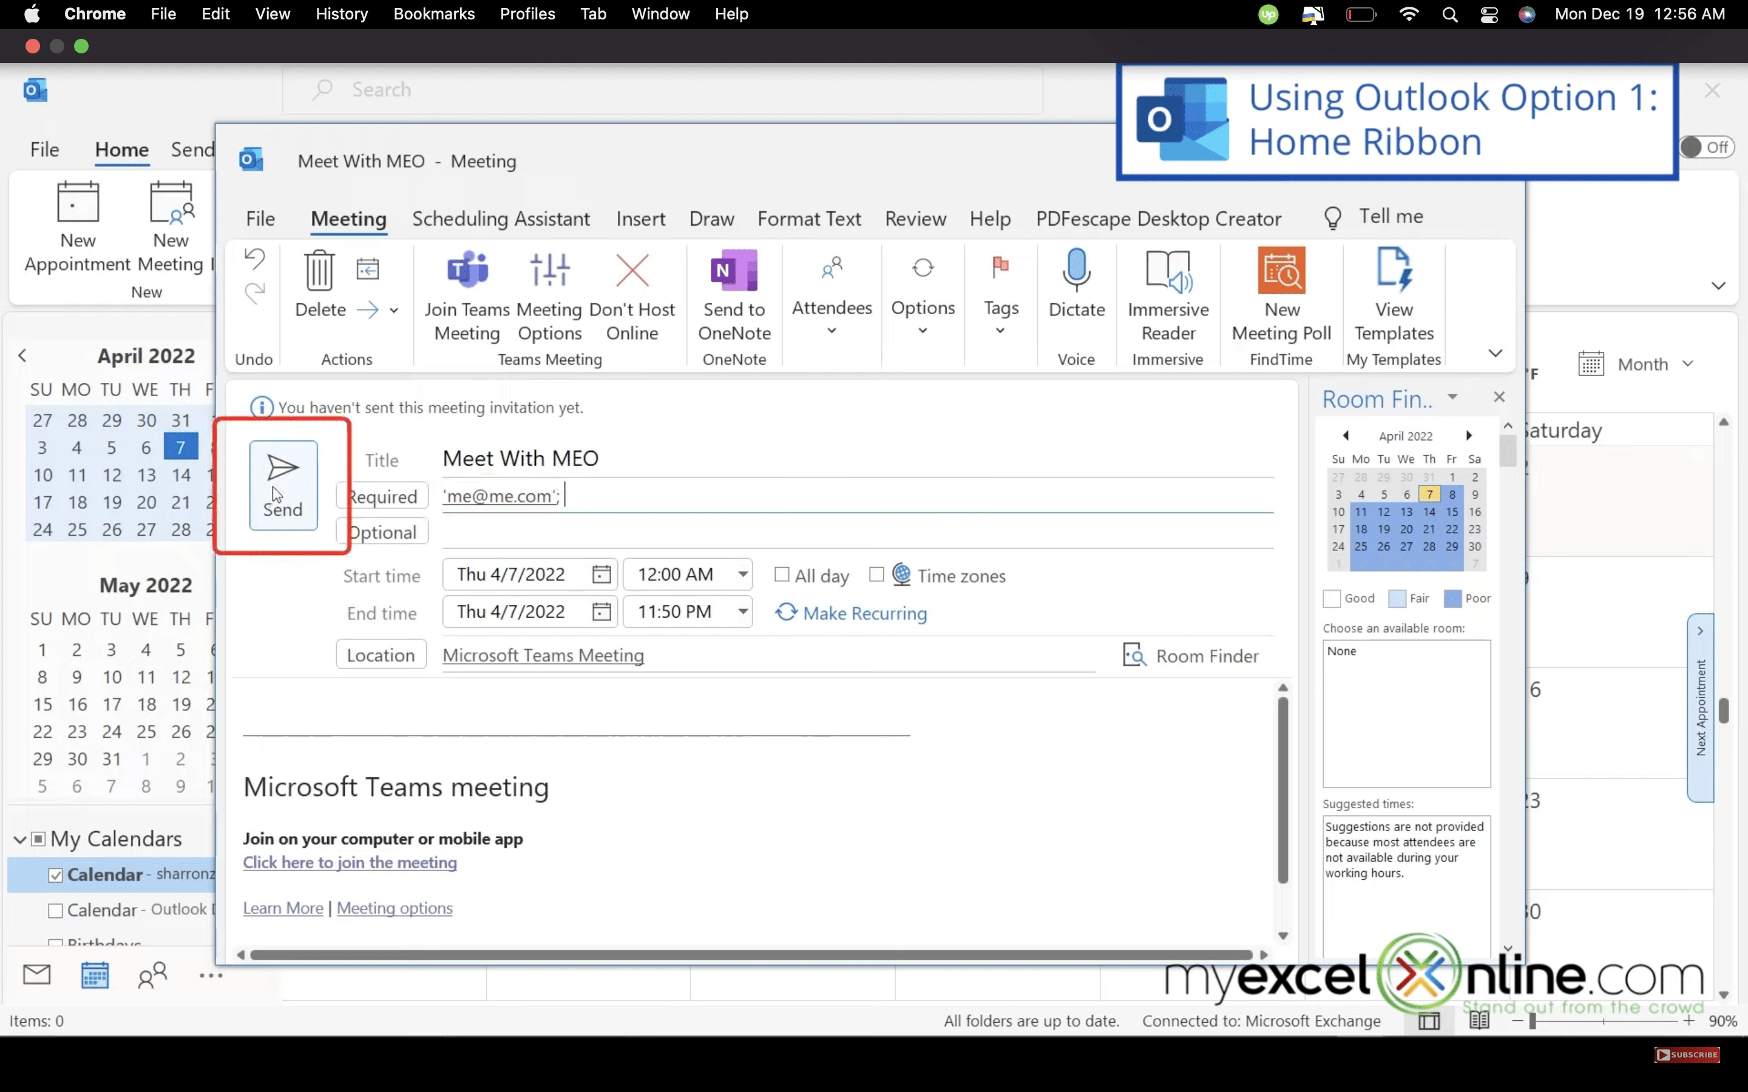Check the All day checkbox
Image resolution: width=1748 pixels, height=1092 pixels.
[782, 575]
